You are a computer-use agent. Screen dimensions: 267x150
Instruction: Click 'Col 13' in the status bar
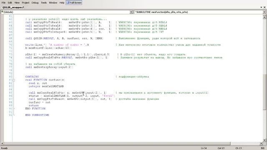pos(221,148)
